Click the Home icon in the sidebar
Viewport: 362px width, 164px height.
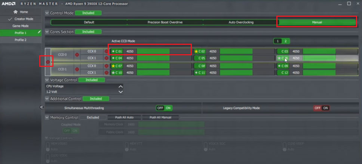(x=15, y=12)
